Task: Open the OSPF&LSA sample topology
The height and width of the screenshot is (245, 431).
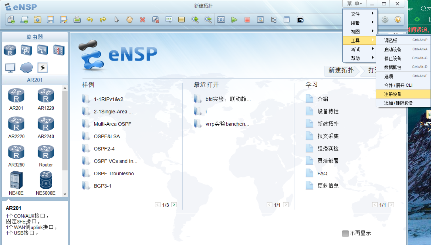Action: pyautogui.click(x=107, y=136)
